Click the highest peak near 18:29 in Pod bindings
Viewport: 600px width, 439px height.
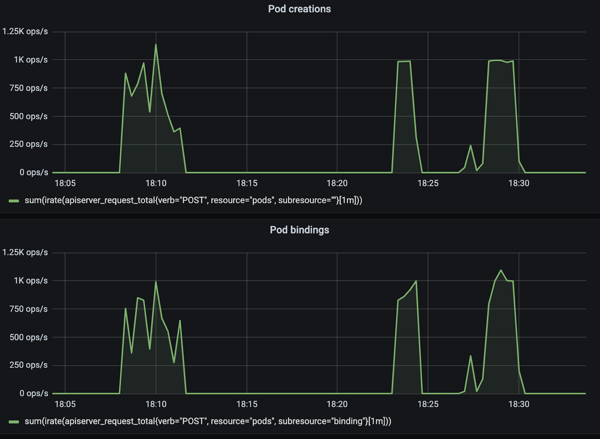click(x=501, y=270)
